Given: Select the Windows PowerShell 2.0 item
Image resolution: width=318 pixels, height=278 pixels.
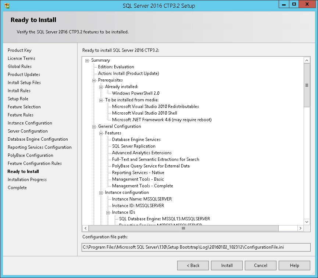Looking at the screenshot, I should click(x=136, y=93).
